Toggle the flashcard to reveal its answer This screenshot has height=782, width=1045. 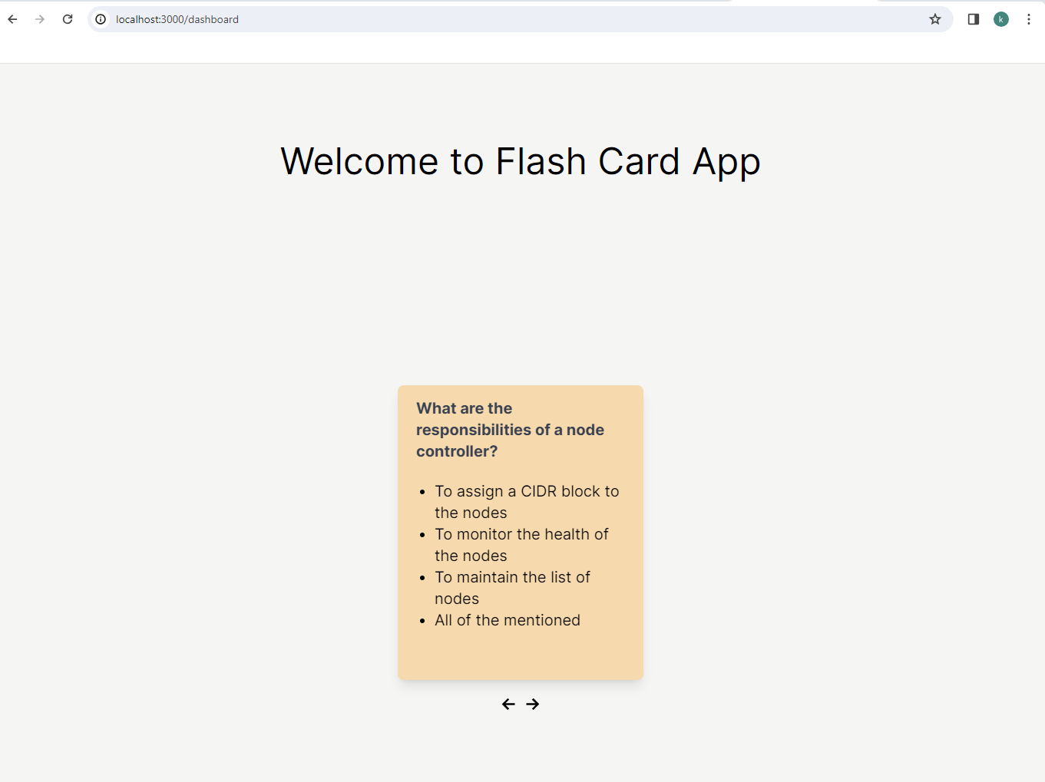click(x=520, y=531)
